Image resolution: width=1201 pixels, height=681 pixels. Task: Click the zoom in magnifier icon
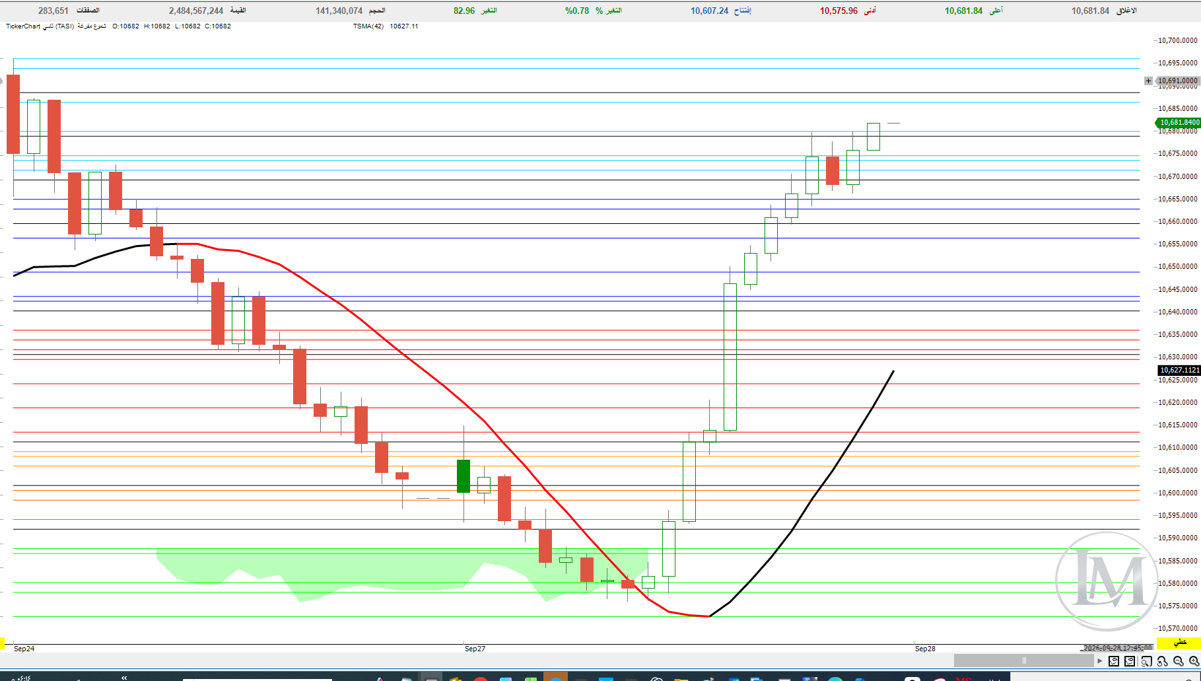click(1194, 661)
